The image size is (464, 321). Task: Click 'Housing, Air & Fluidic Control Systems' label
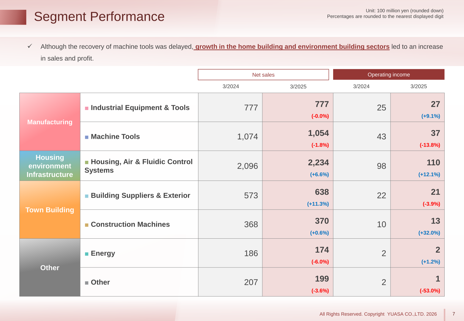coord(139,166)
